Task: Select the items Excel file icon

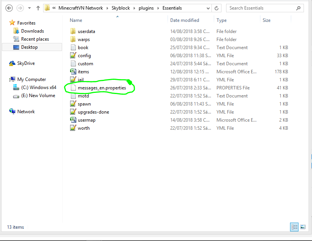Action: tap(73, 71)
